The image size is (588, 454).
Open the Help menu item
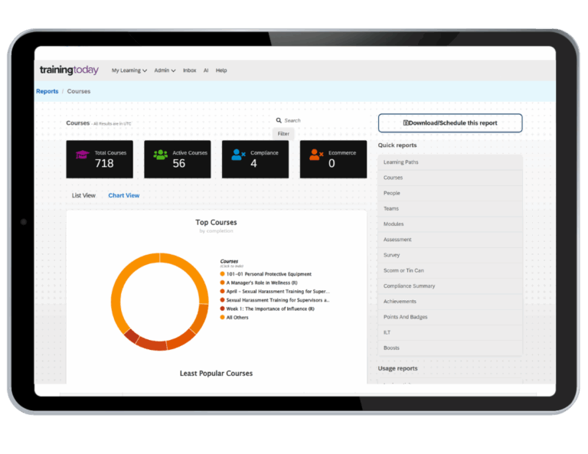pos(221,70)
